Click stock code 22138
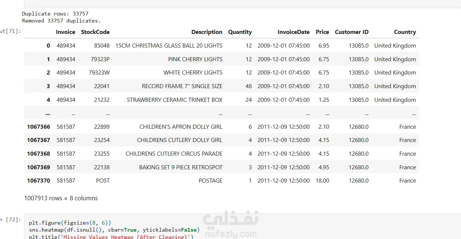Viewport: 461px width, 239px height. (x=102, y=167)
